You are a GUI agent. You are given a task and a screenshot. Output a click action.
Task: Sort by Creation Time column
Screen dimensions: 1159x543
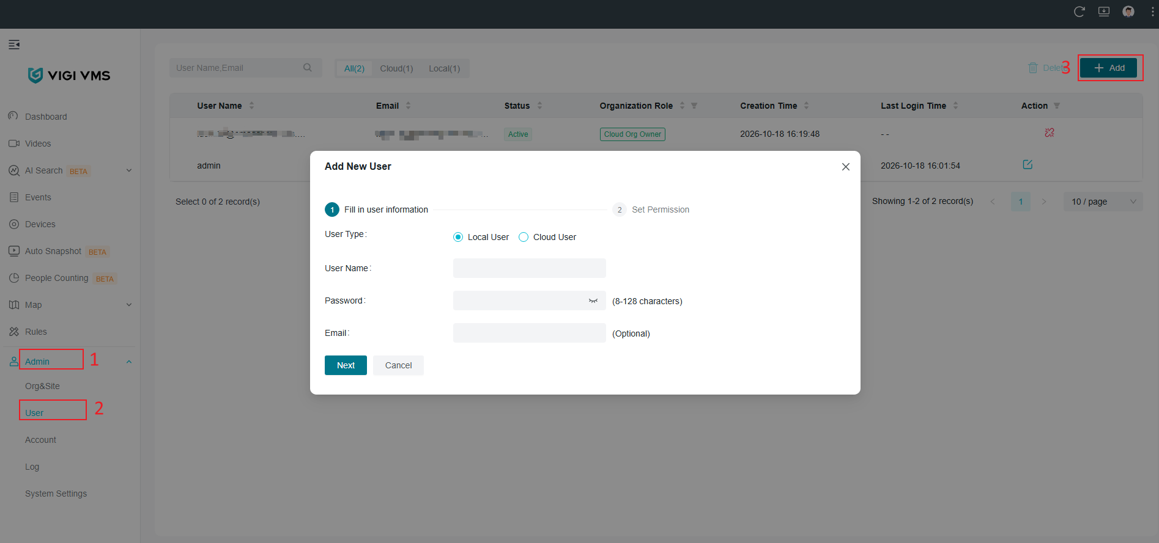click(x=806, y=106)
